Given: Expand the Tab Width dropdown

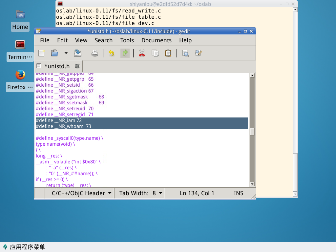Looking at the screenshot, I should pos(141,193).
